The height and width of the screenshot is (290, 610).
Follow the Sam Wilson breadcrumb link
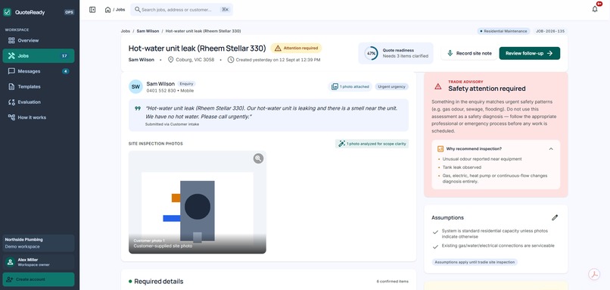click(148, 31)
